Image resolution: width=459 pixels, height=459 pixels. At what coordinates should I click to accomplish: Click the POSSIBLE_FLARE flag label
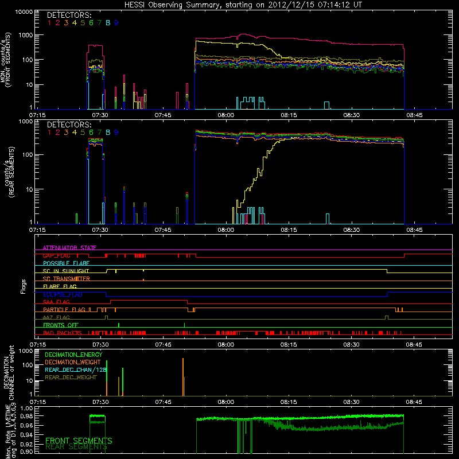(66, 263)
